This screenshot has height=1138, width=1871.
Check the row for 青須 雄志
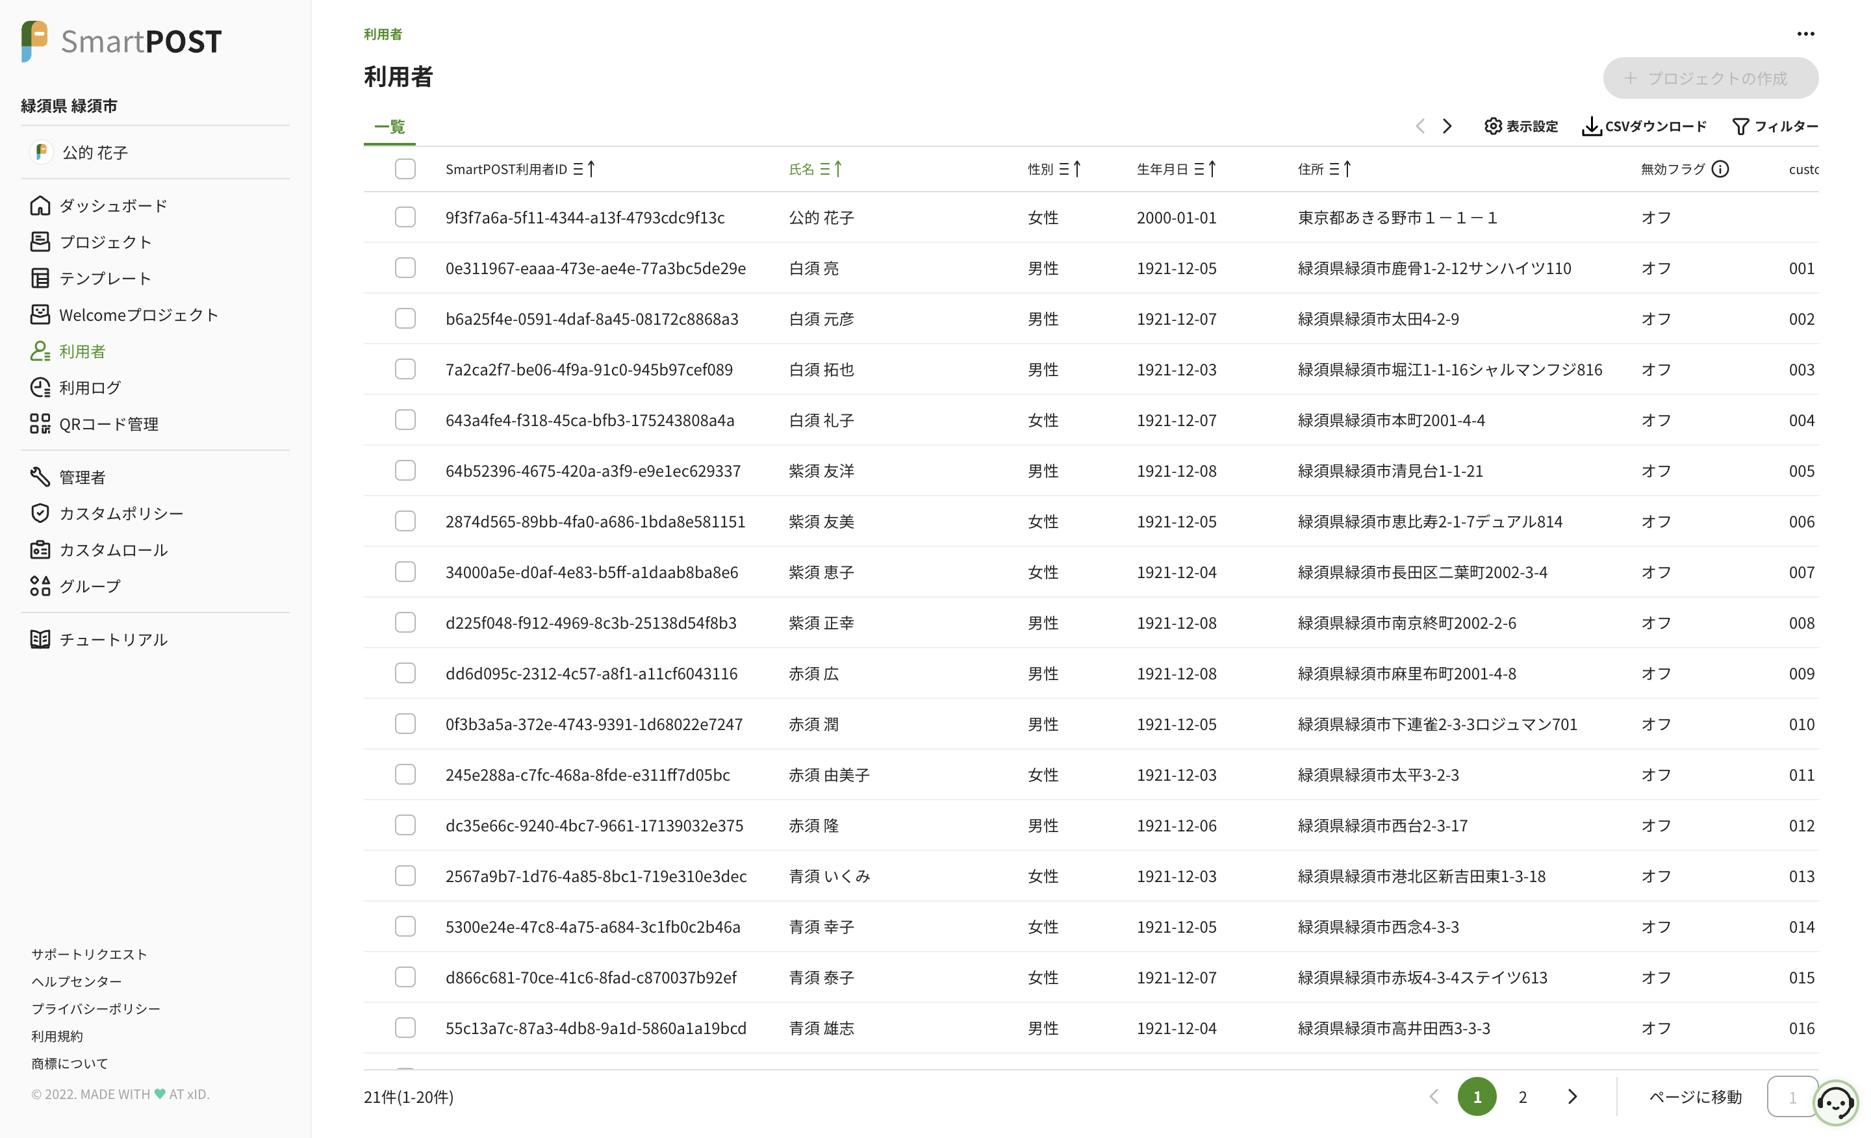pos(405,1028)
